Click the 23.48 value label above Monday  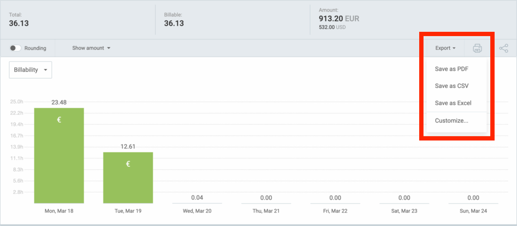tap(59, 102)
